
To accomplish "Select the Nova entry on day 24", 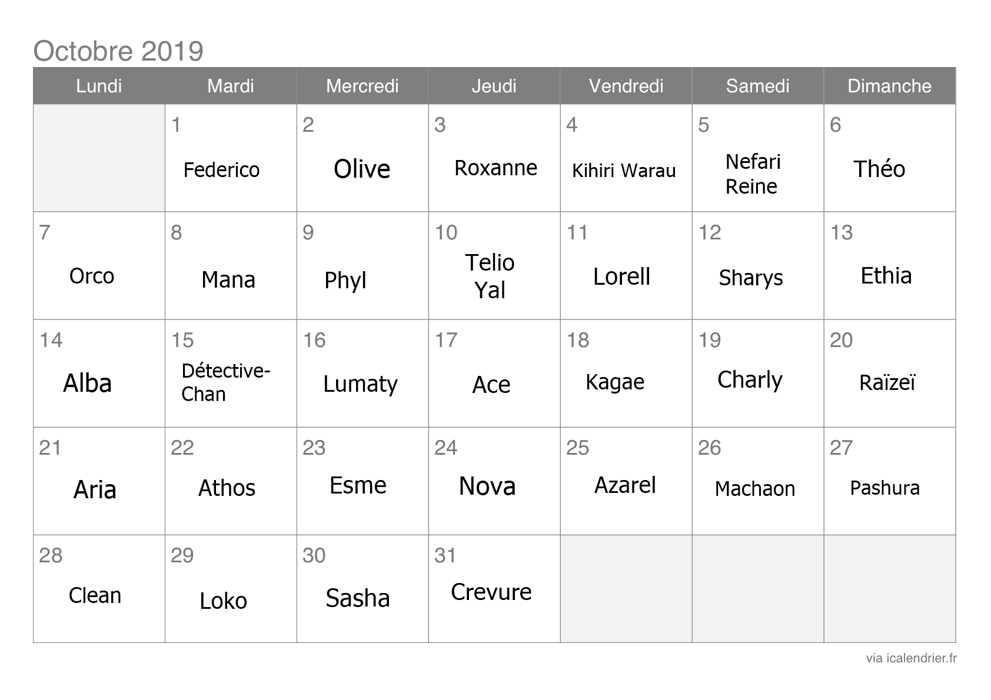I will pos(487,486).
